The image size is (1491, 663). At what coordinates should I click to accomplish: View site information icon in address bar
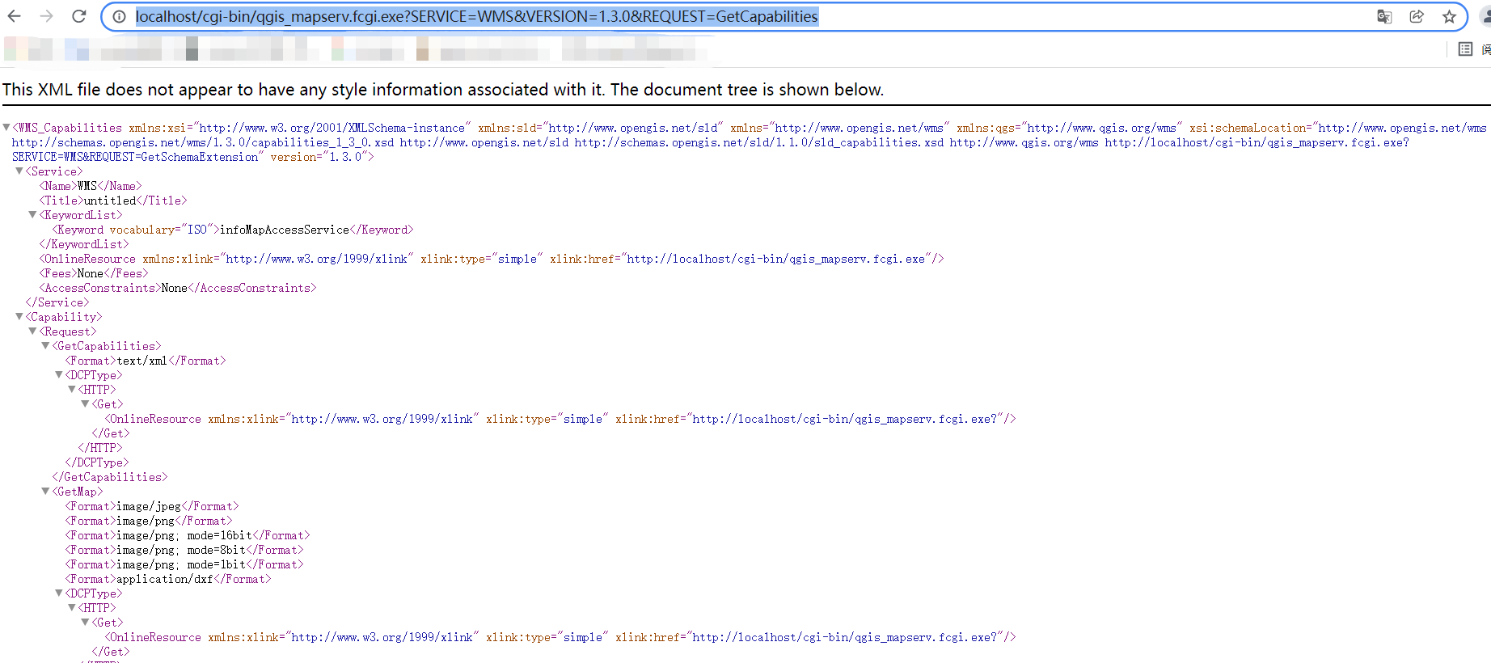point(119,16)
